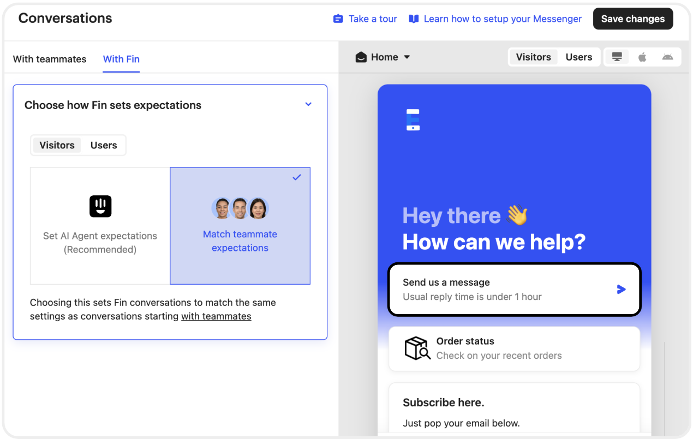Click Save changes button
Image resolution: width=693 pixels, height=445 pixels.
point(633,19)
